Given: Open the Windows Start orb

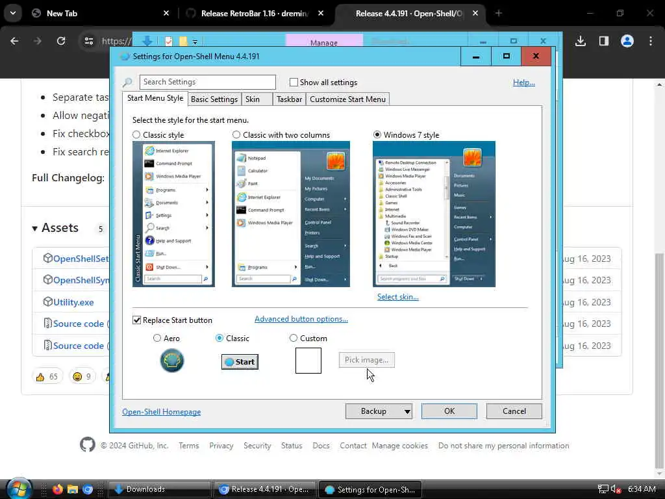Looking at the screenshot, I should 19,489.
